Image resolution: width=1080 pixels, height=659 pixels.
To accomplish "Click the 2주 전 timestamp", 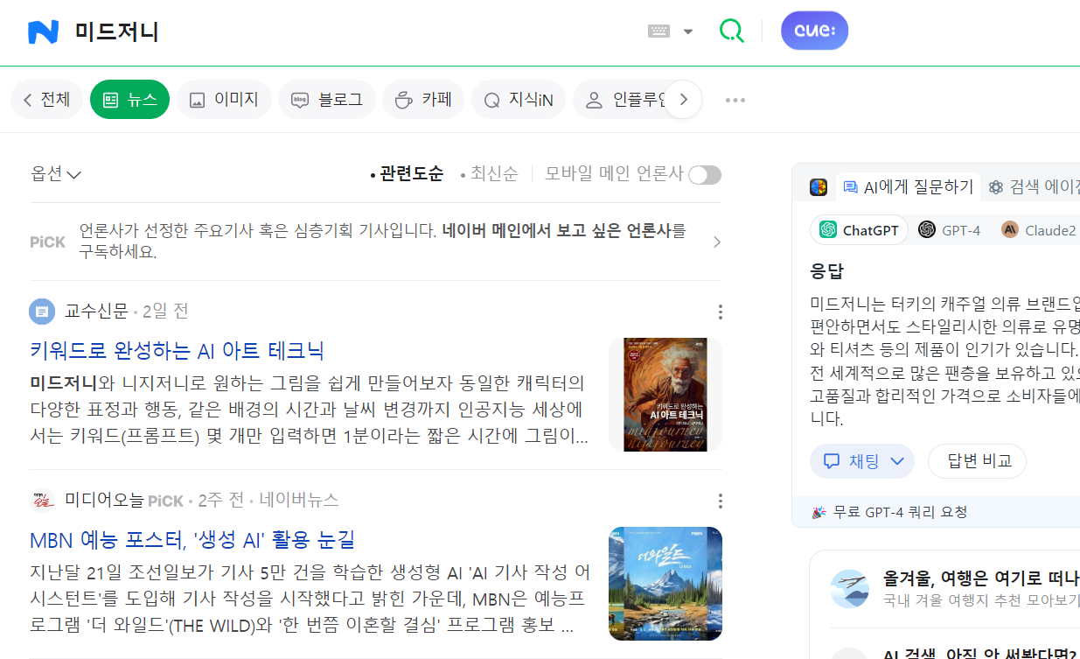I will pos(221,500).
